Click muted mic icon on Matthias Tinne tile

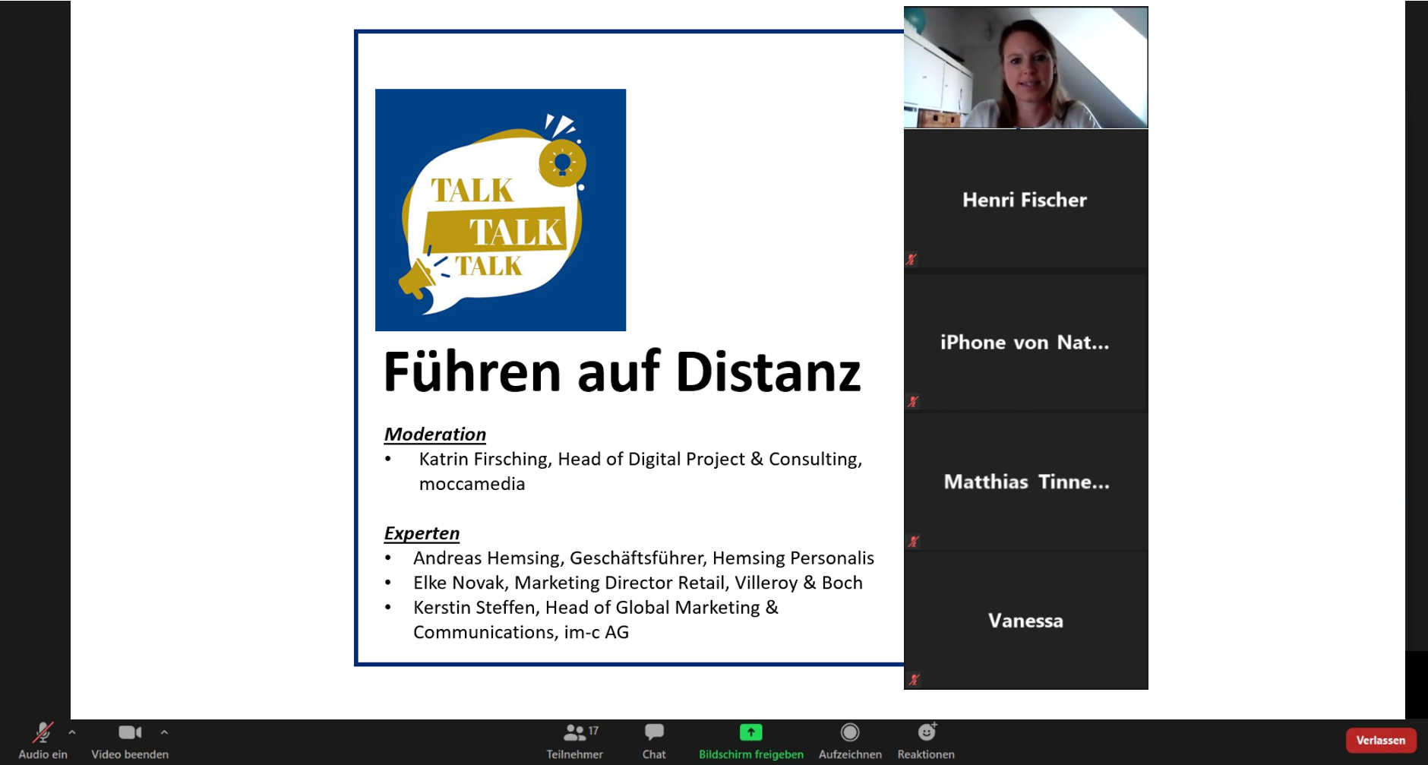913,542
